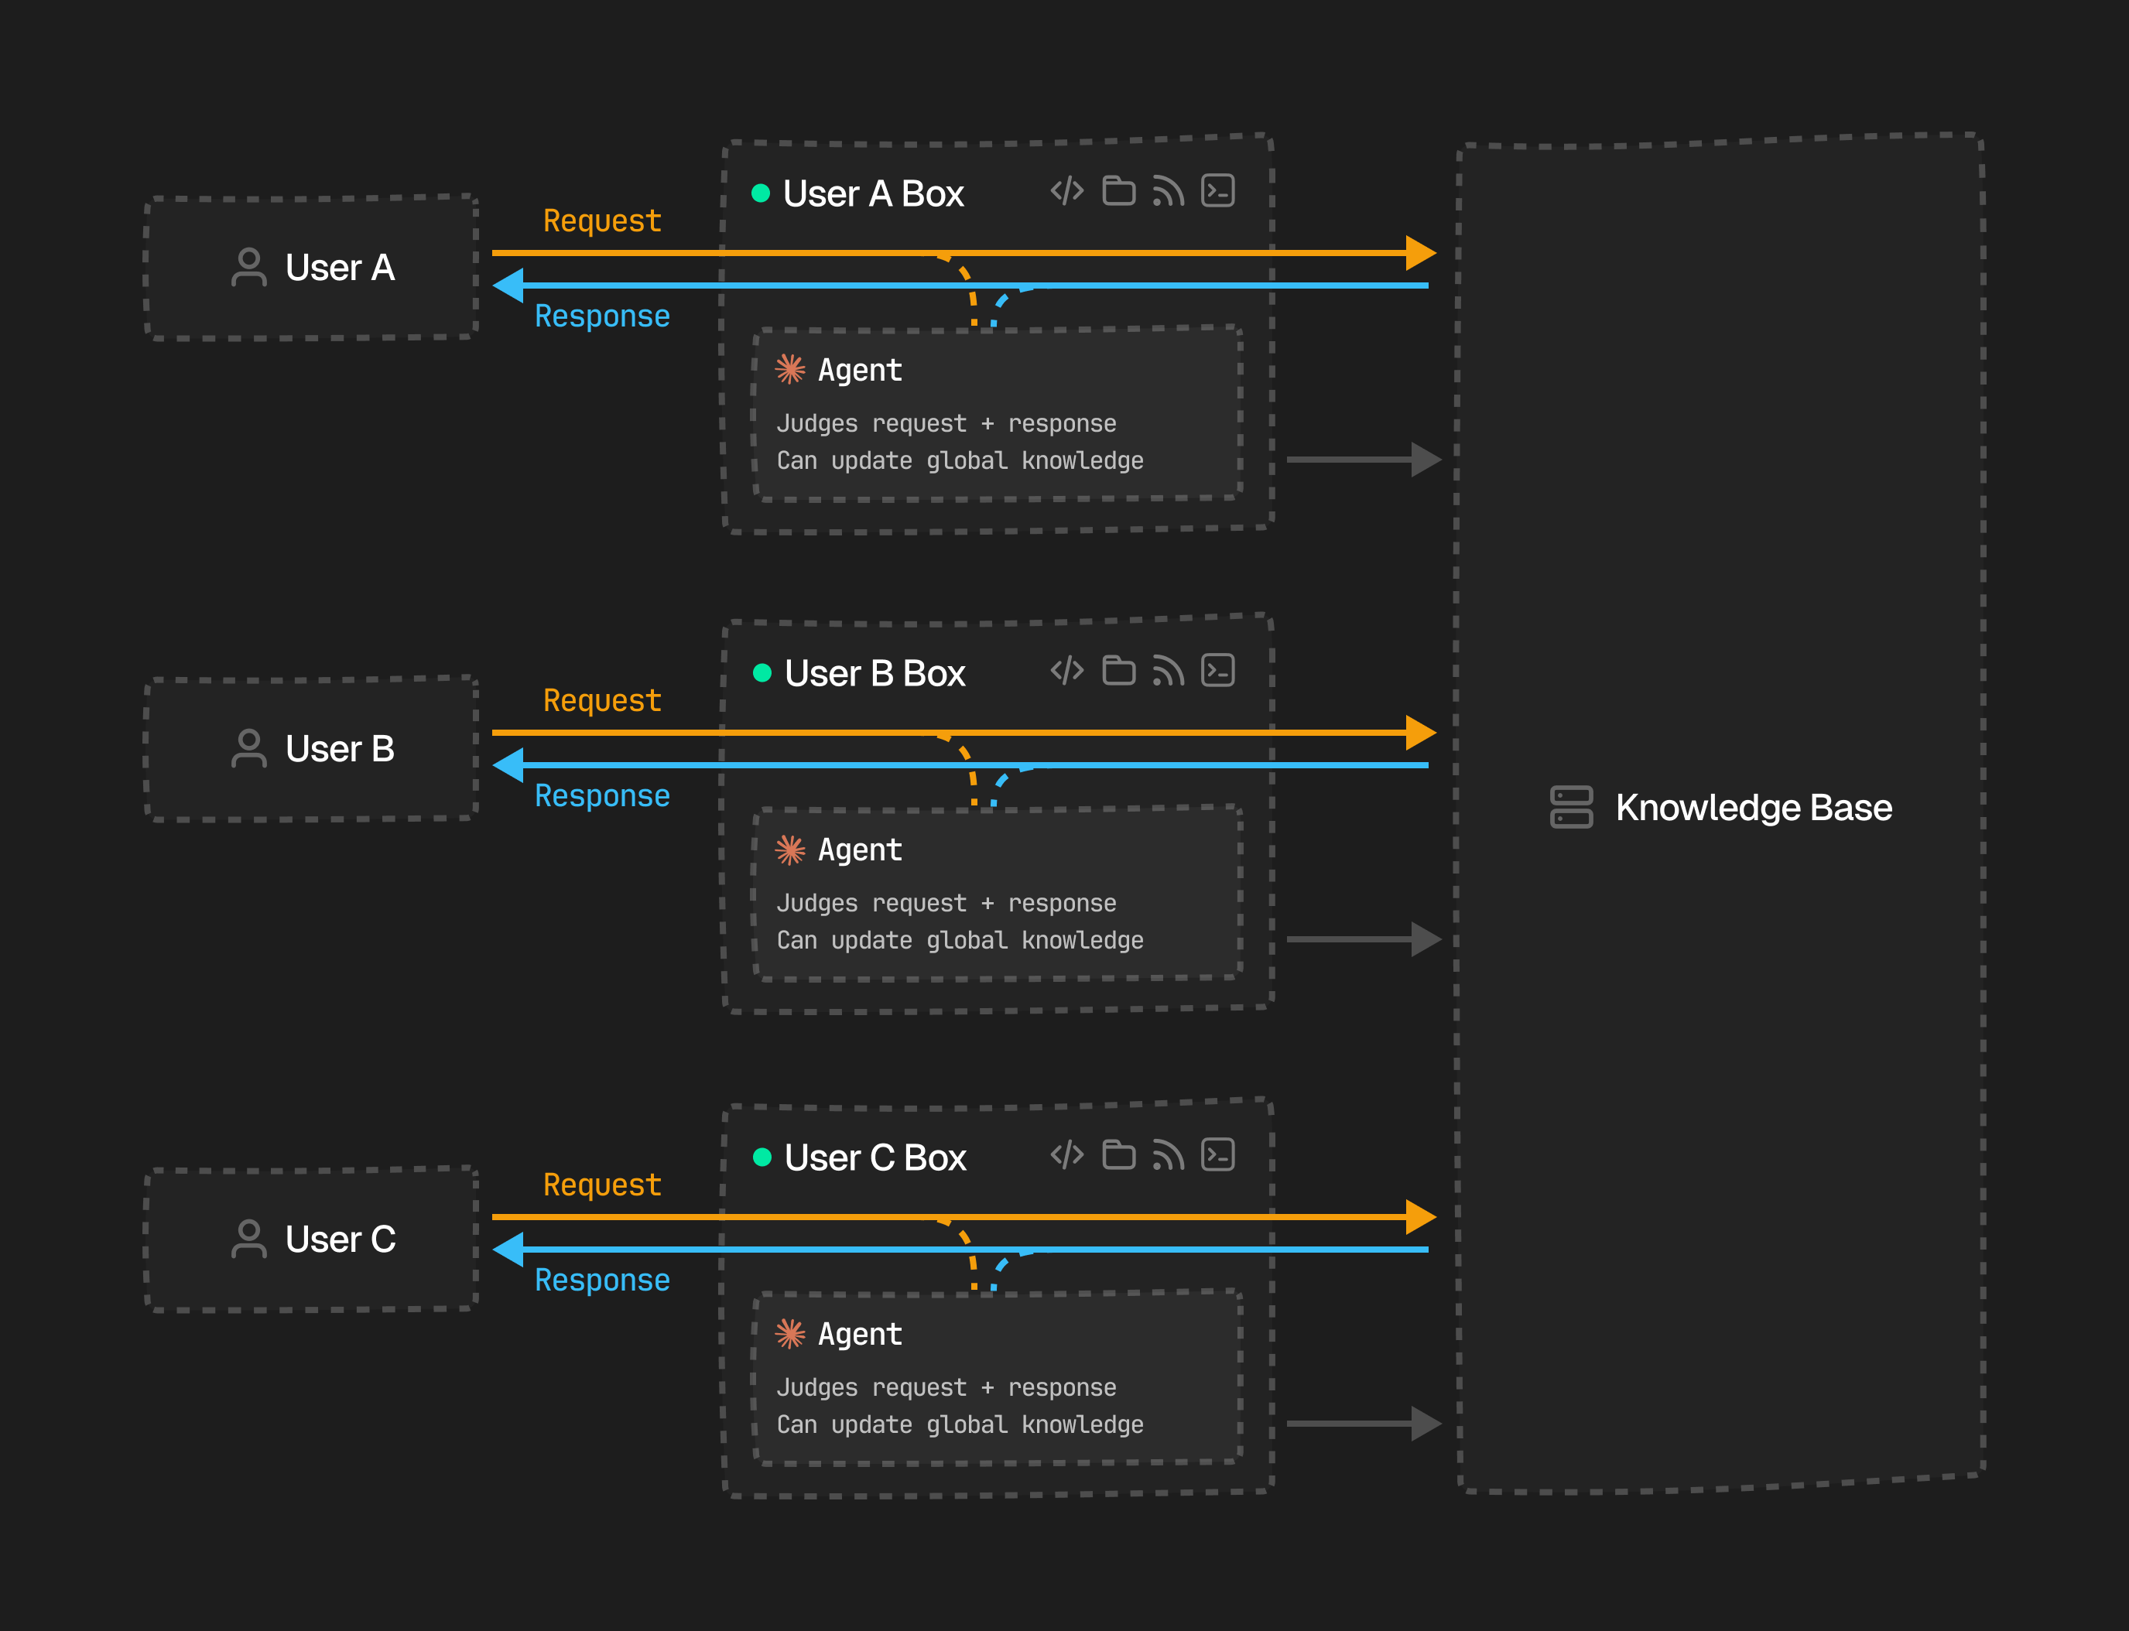The height and width of the screenshot is (1631, 2129).
Task: Click the feed icon in User B Box
Action: tap(1168, 671)
